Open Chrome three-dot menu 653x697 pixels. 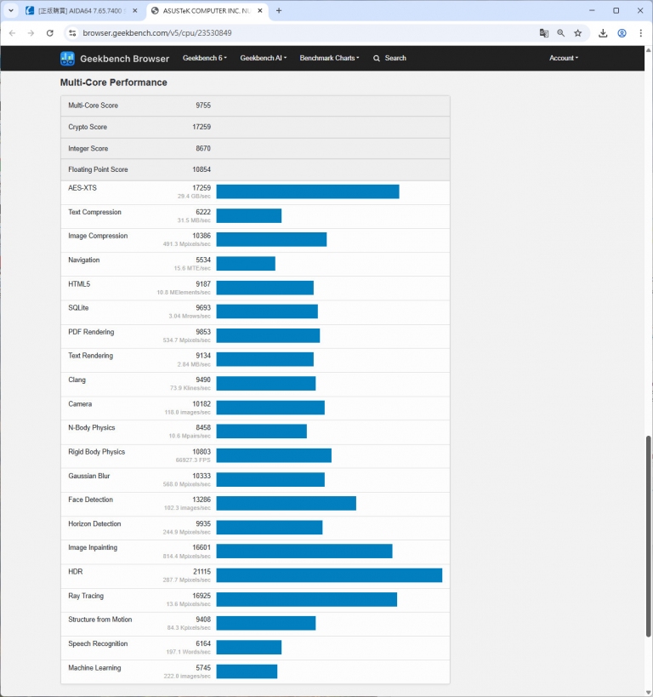pyautogui.click(x=640, y=33)
